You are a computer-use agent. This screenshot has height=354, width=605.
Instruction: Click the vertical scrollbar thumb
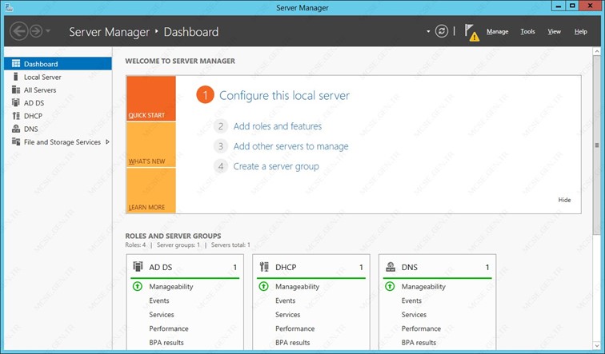tap(596, 145)
